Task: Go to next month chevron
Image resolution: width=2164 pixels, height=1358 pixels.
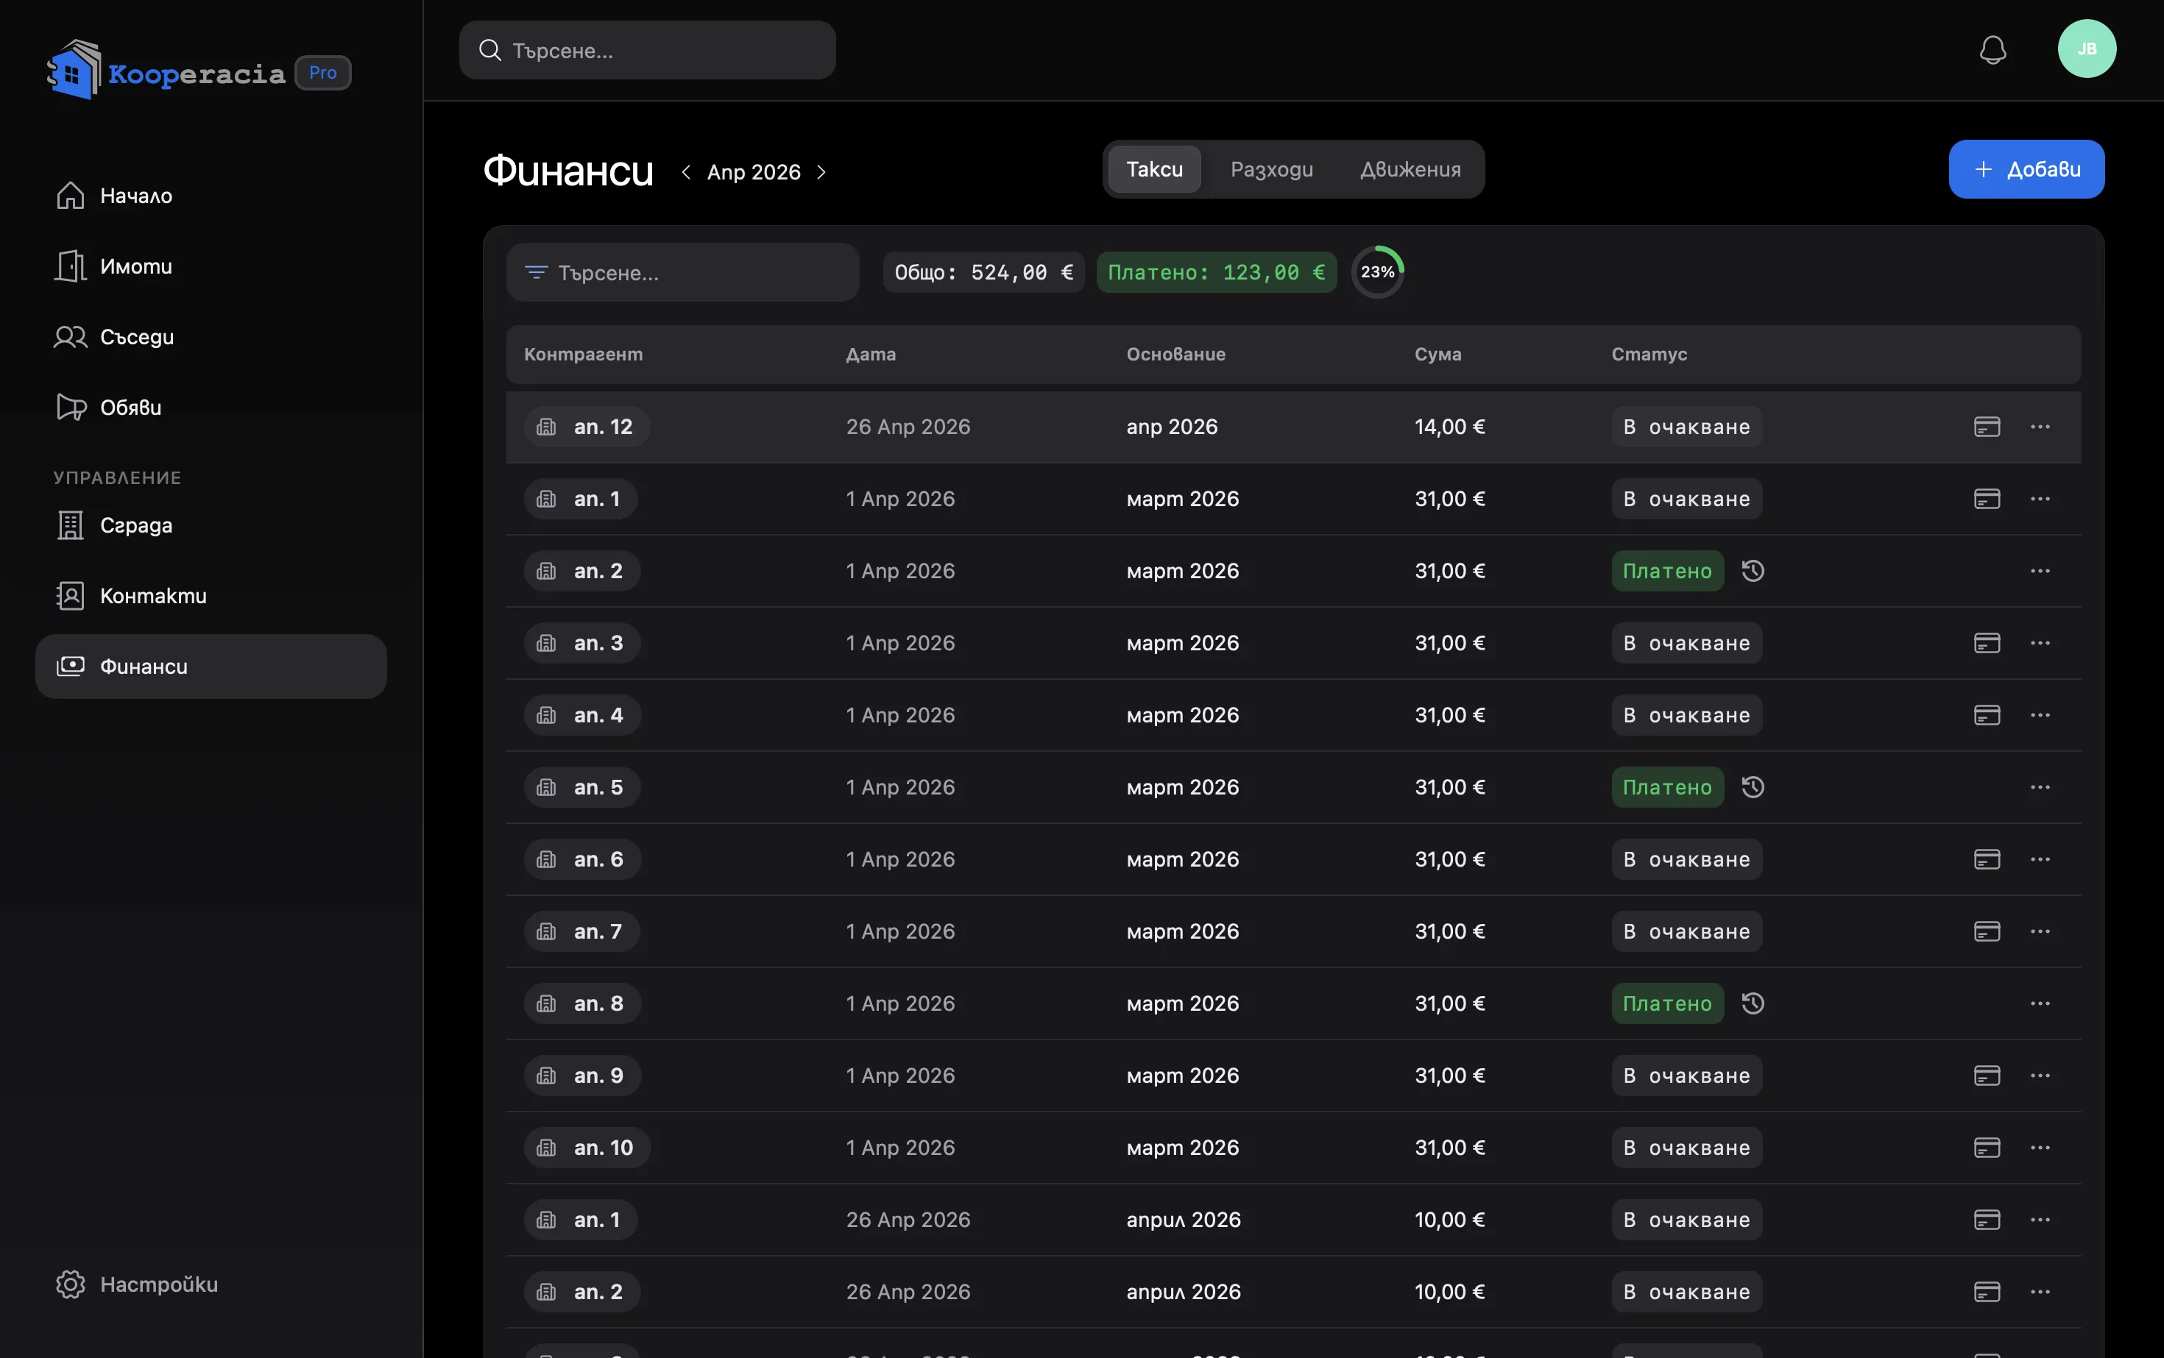Action: click(821, 171)
